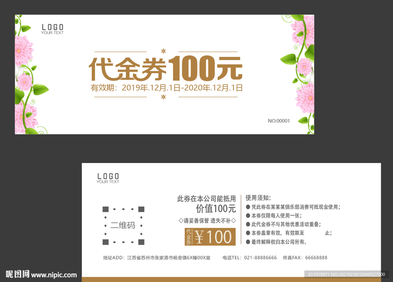The height and width of the screenshot is (282, 393).
Task: Click the LOGO mark on the back voucher
Action: (108, 178)
